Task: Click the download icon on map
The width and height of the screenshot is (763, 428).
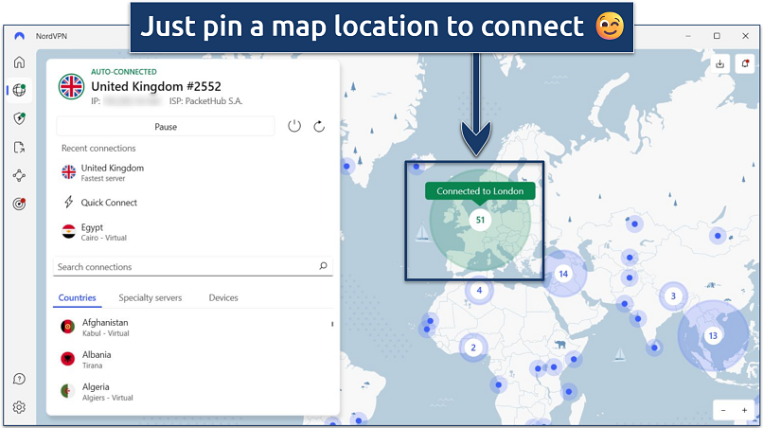Action: click(721, 64)
